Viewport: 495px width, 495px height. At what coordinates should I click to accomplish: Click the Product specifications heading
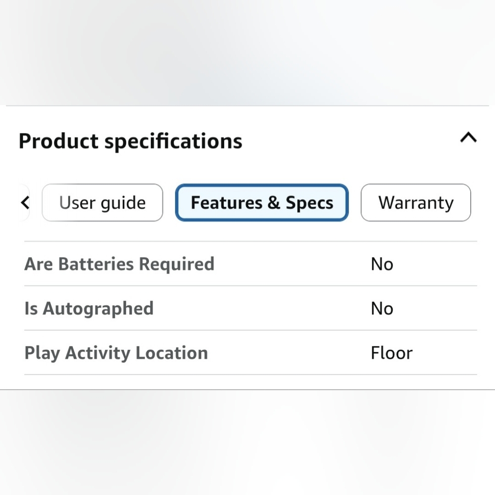tap(130, 141)
